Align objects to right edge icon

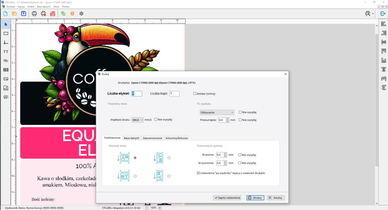(x=383, y=33)
